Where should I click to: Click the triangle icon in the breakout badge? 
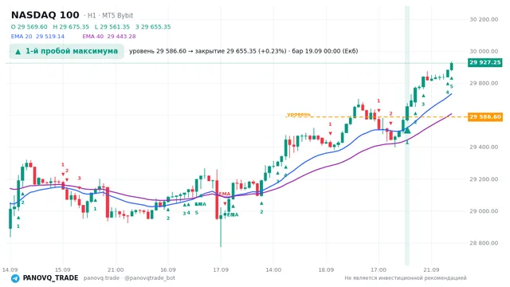[x=18, y=51]
